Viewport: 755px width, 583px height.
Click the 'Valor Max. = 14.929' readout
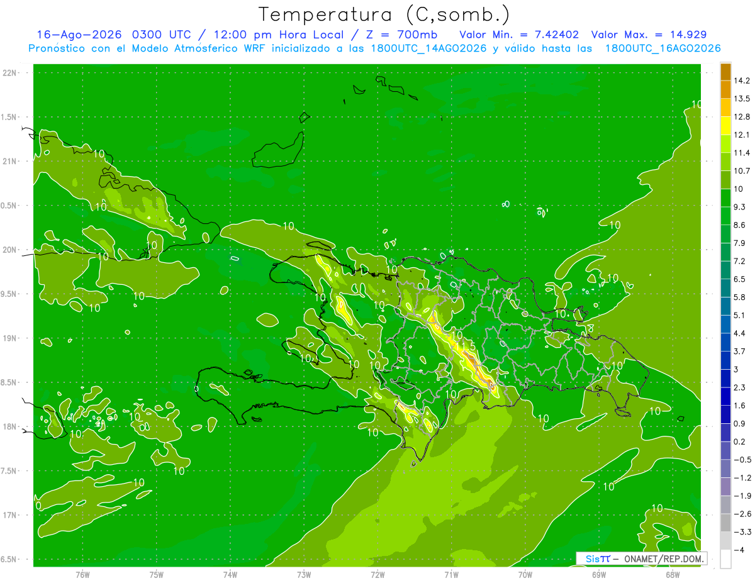[649, 34]
